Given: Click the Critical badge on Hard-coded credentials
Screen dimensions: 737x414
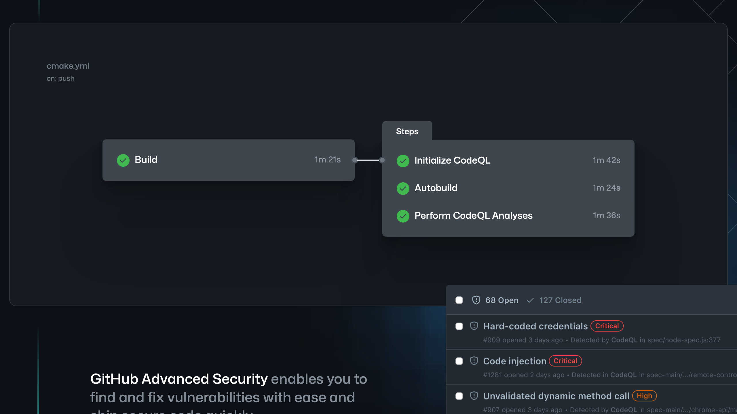Looking at the screenshot, I should (x=607, y=326).
